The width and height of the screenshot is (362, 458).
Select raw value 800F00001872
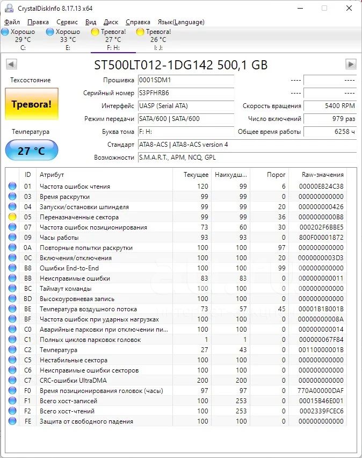pyautogui.click(x=321, y=238)
